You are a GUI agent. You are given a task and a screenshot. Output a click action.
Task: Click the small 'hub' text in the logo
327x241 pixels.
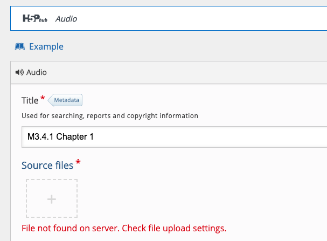[x=43, y=20]
